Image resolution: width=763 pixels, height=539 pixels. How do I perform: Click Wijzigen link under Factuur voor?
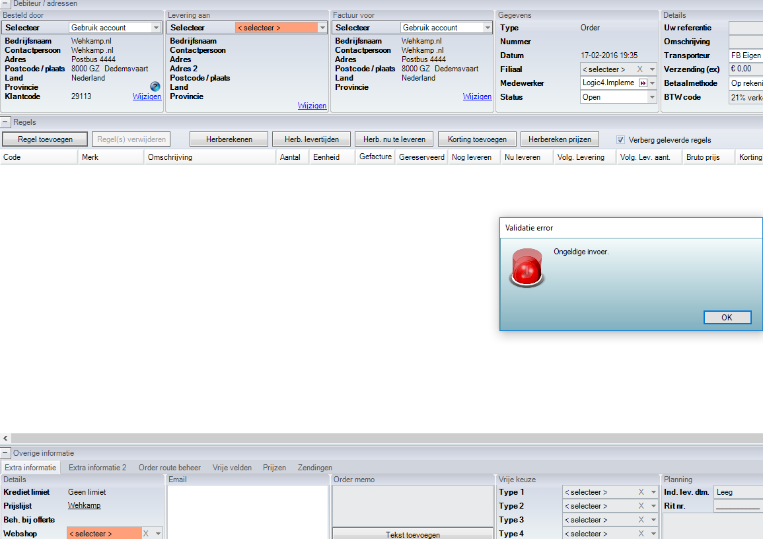[x=477, y=96]
